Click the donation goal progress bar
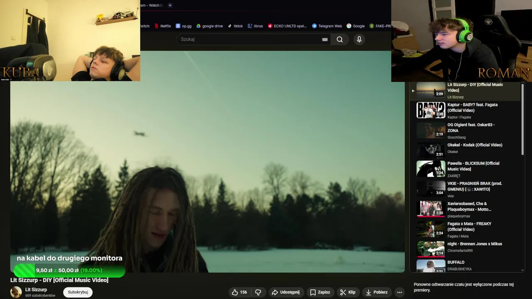The height and width of the screenshot is (299, 532). click(69, 270)
